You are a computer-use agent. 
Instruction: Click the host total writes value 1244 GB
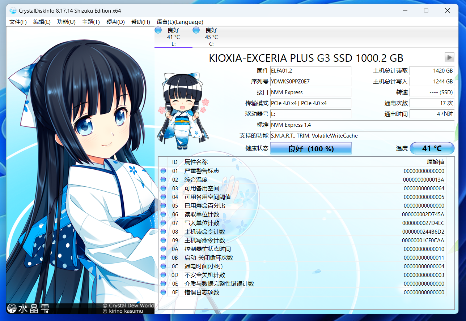(x=432, y=82)
